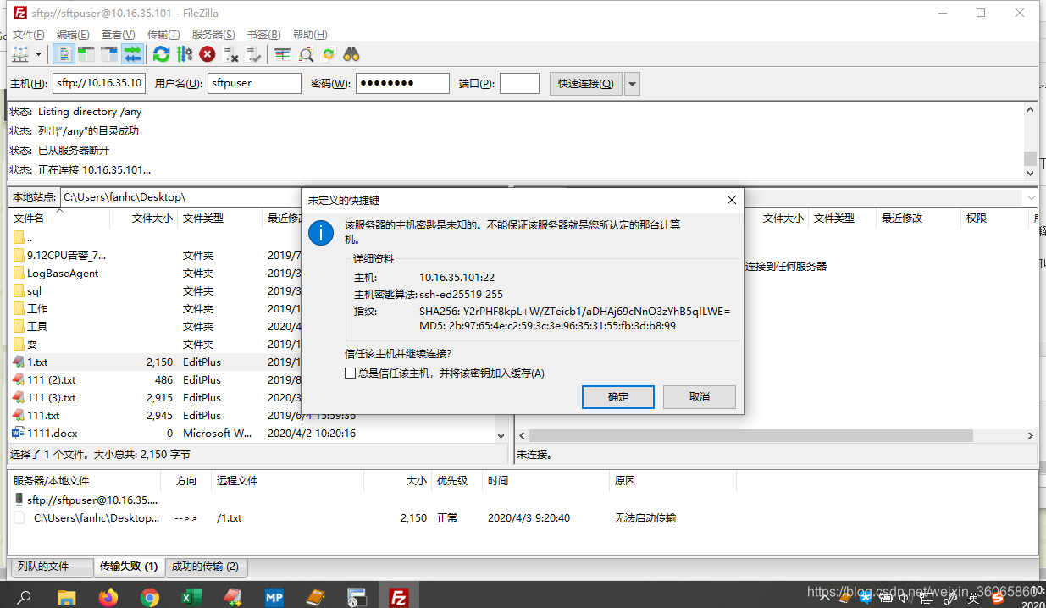Click the 用户名 username field
This screenshot has height=608, width=1046.
coord(254,83)
